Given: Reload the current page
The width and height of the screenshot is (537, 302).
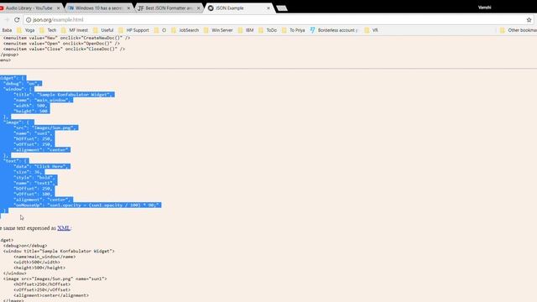Looking at the screenshot, I should coord(17,20).
